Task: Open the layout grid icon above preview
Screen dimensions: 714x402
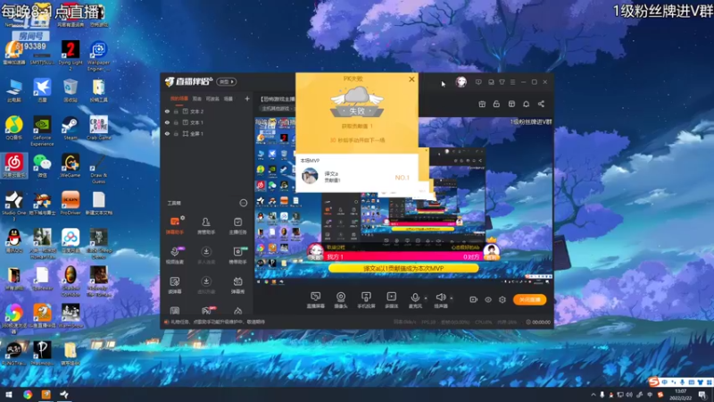Action: [511, 104]
